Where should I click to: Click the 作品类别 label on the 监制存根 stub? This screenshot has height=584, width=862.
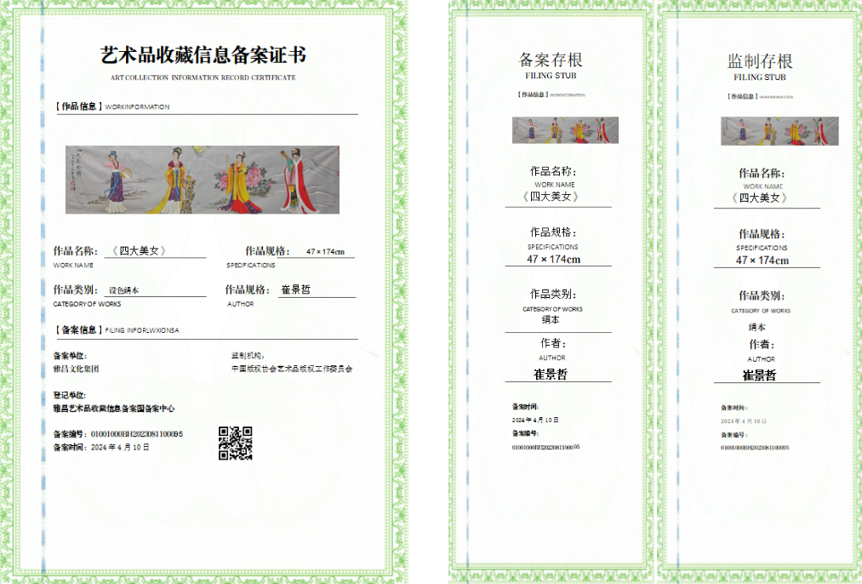(762, 296)
